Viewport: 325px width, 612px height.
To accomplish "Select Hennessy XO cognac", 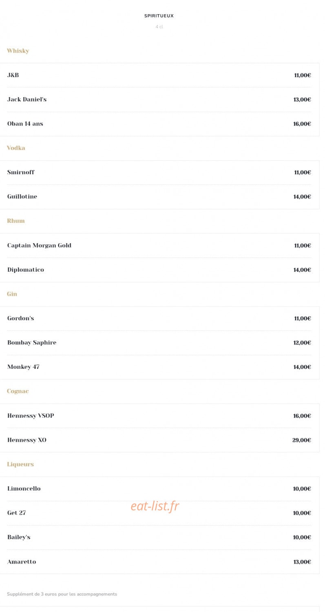I will tap(159, 440).
